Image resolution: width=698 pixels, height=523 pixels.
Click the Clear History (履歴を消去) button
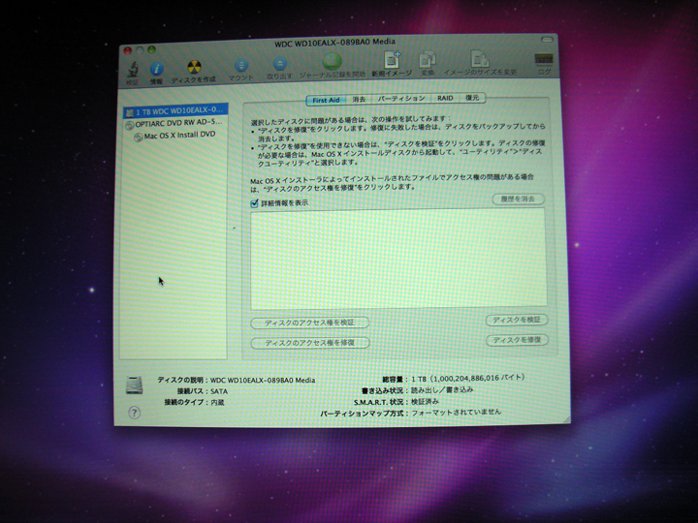click(518, 199)
